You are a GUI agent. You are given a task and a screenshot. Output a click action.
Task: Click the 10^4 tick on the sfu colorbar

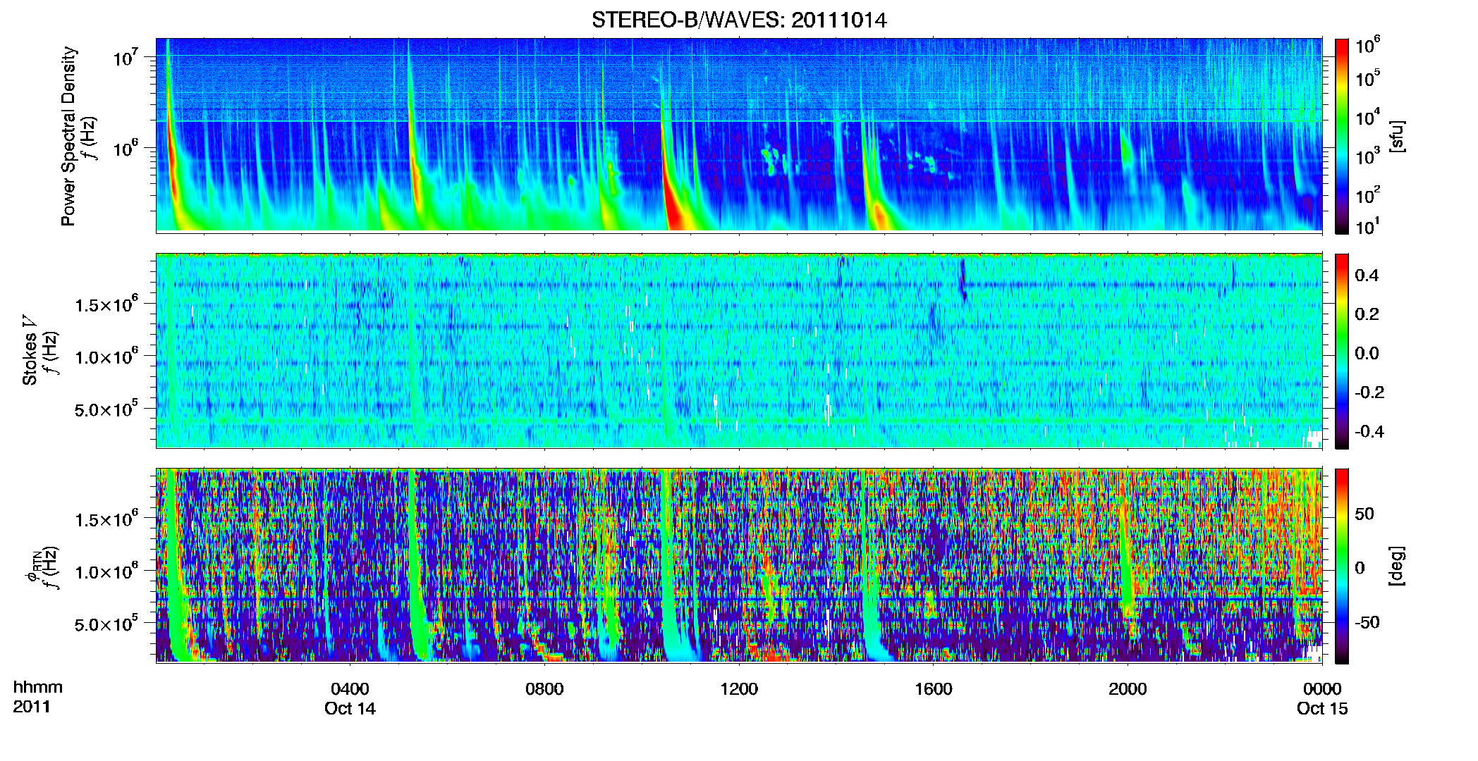tap(1368, 118)
